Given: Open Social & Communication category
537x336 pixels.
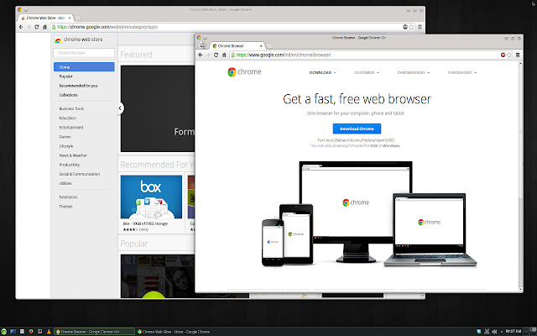Looking at the screenshot, I should pyautogui.click(x=80, y=174).
